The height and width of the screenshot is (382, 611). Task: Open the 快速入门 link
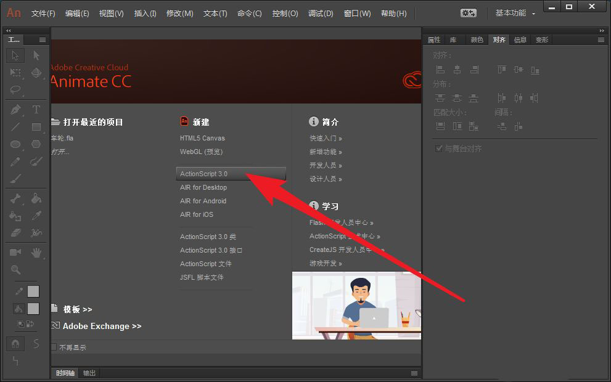(x=326, y=138)
